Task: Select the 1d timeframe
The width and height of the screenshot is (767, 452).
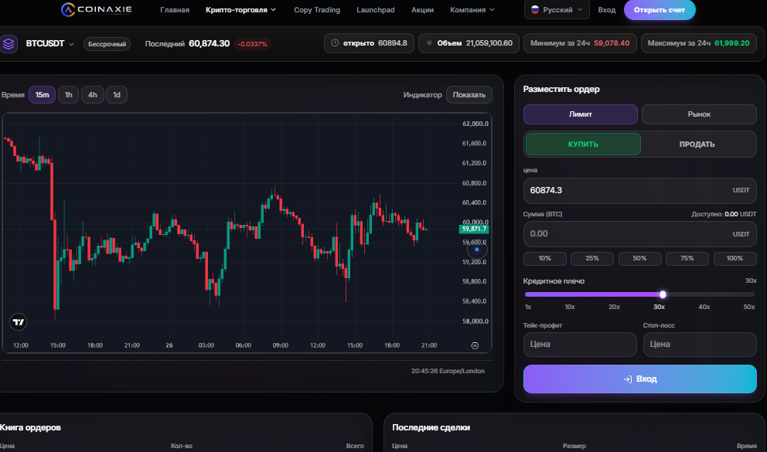Action: click(117, 95)
